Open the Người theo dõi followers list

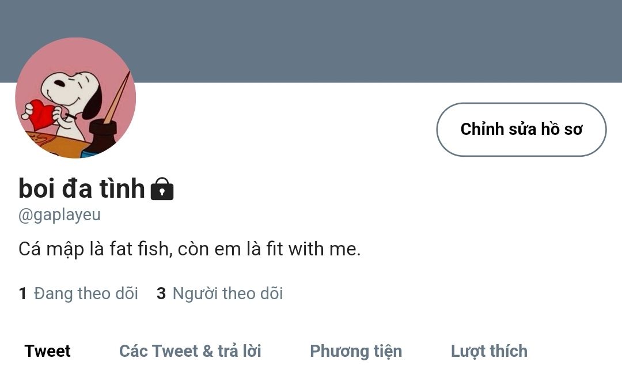220,293
